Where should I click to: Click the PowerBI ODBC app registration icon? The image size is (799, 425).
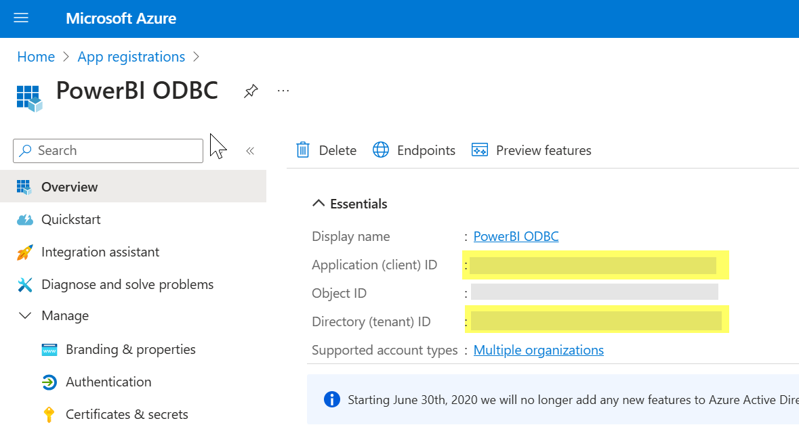29,98
